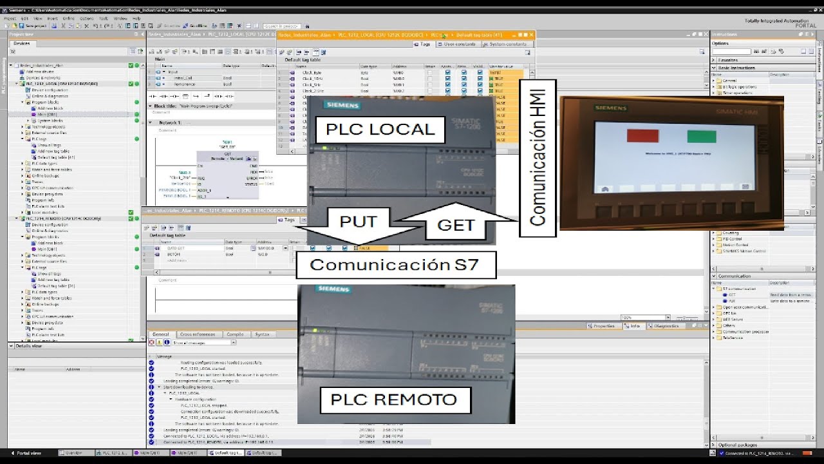This screenshot has height=464, width=824.
Task: Click Instructions search box under Options
Action: tap(731, 52)
